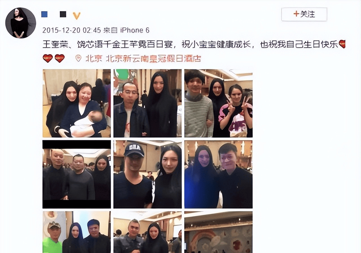Open the photo of man in DEA cap
The height and width of the screenshot is (253, 361).
tap(148, 174)
